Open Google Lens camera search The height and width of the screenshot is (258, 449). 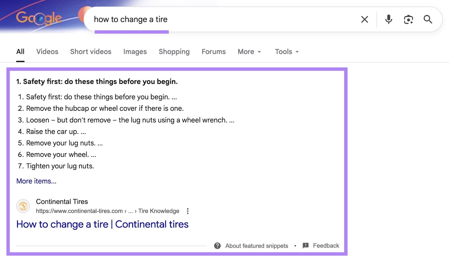[x=408, y=19]
